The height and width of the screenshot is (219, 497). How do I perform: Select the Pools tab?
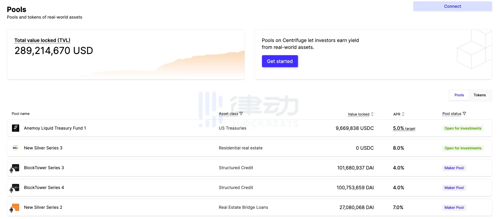pos(459,95)
